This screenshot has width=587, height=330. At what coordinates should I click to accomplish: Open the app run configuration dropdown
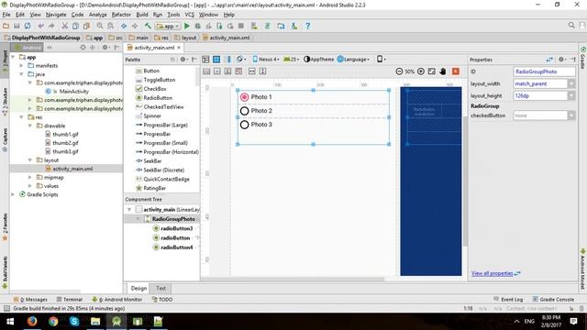point(168,27)
